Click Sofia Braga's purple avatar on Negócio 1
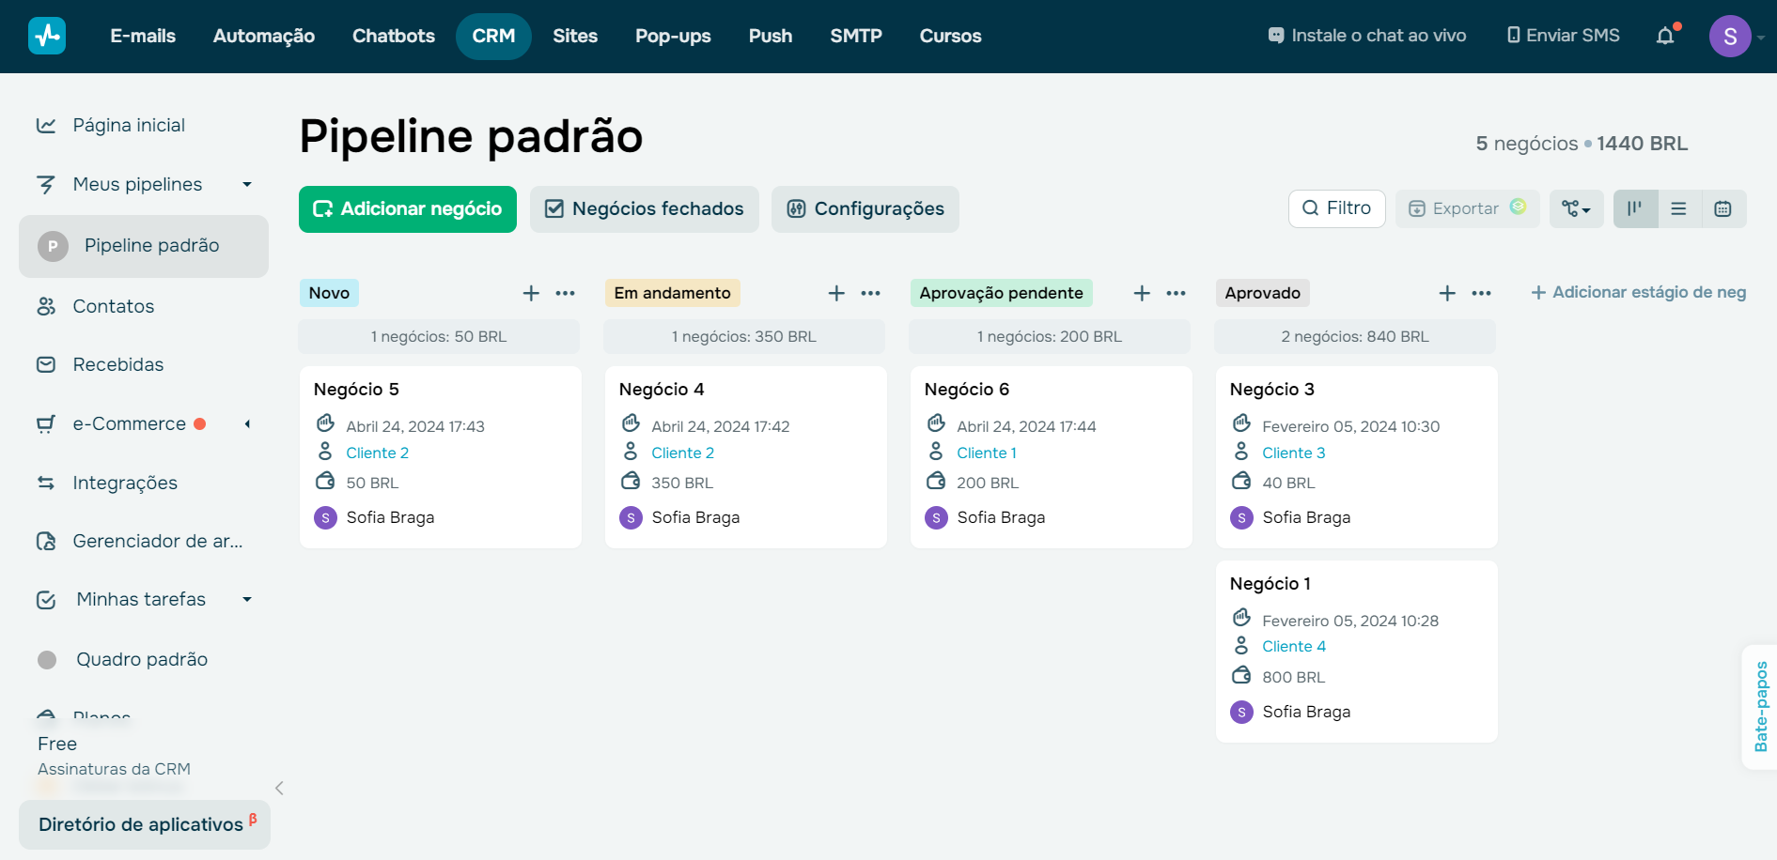 (x=1240, y=712)
